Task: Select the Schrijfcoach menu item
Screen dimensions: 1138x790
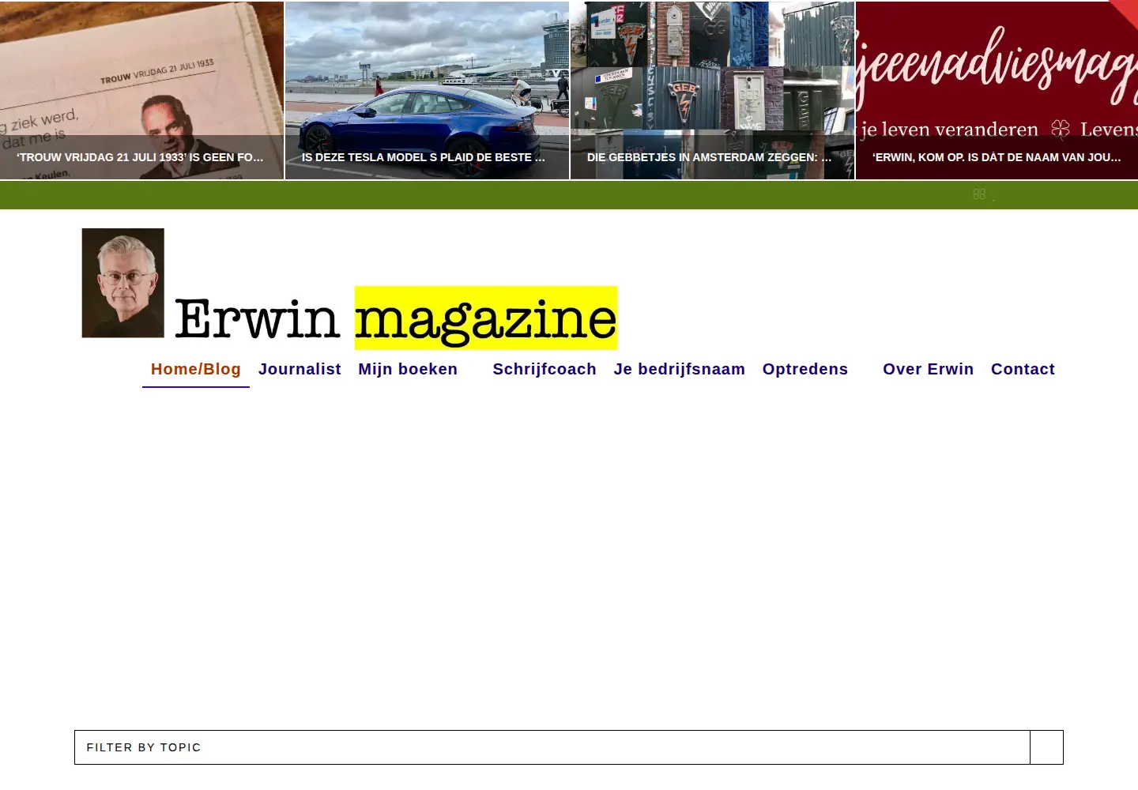Action: tap(545, 369)
